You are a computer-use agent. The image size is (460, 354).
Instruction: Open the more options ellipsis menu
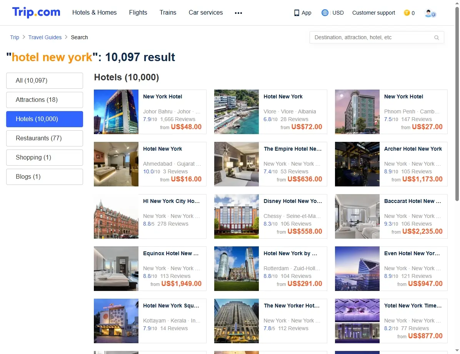[x=238, y=13]
